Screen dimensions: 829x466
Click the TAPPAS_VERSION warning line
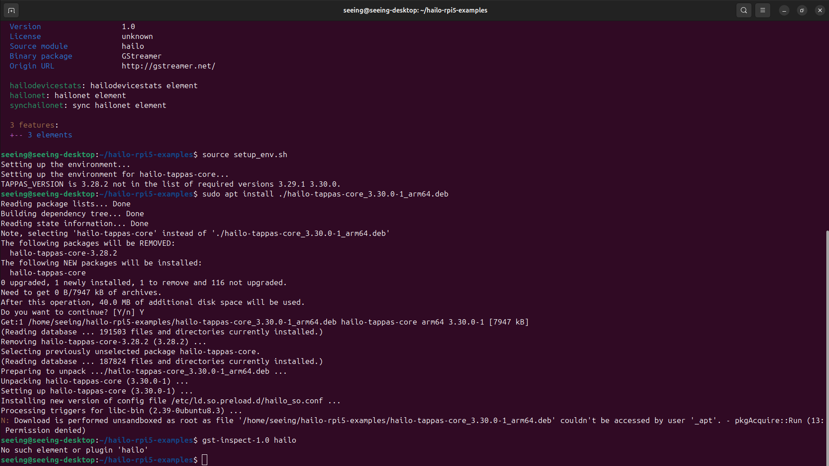click(x=171, y=184)
